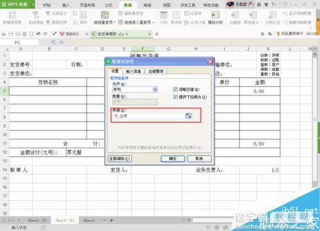320x231 pixels.
Task: Click the 业务负责人 cell
Action: click(x=209, y=170)
